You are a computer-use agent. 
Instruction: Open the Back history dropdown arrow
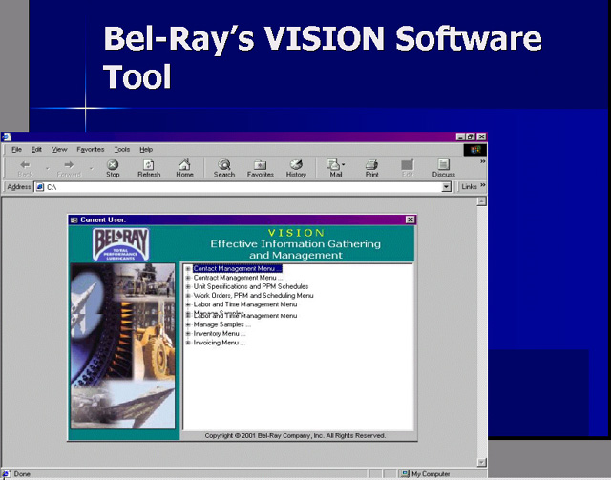[x=48, y=169]
